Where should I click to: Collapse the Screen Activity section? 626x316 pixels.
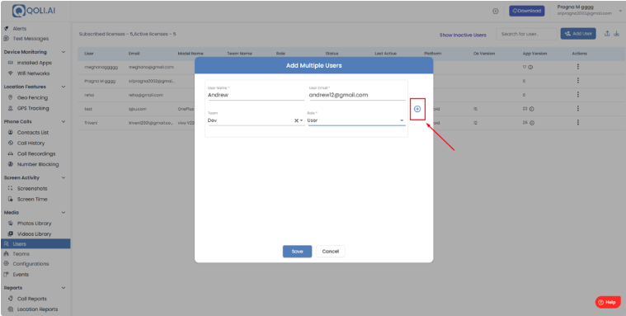(x=63, y=177)
